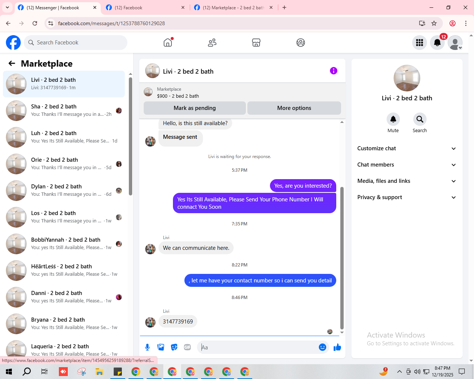Screen dimensions: 474x379
Task: Open Windows Start menu
Action: [x=9, y=372]
